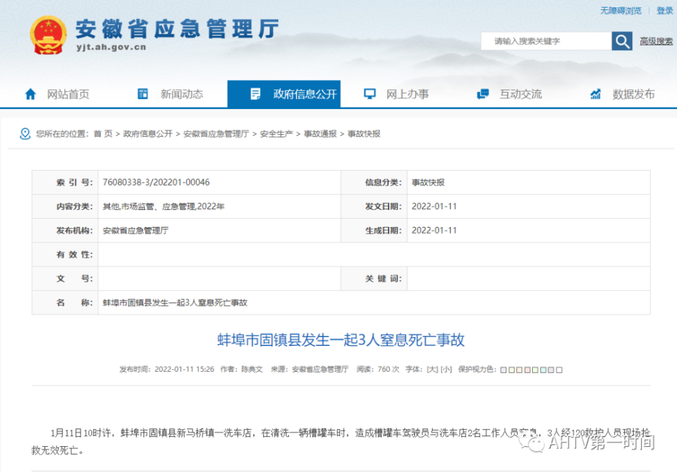This screenshot has width=677, height=472.
Task: Click the publish time 2022-01-11 15:26
Action: pos(184,369)
